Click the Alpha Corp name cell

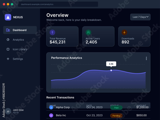point(63,107)
